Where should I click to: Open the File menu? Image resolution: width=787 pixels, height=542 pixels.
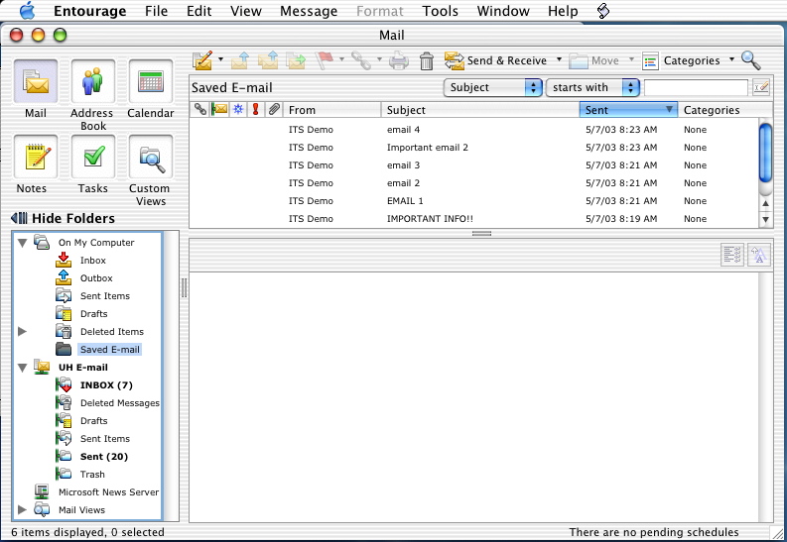coord(156,11)
